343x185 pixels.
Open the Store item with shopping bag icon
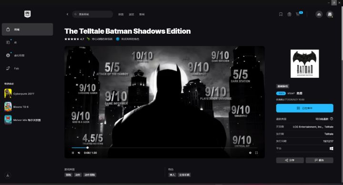[27, 29]
